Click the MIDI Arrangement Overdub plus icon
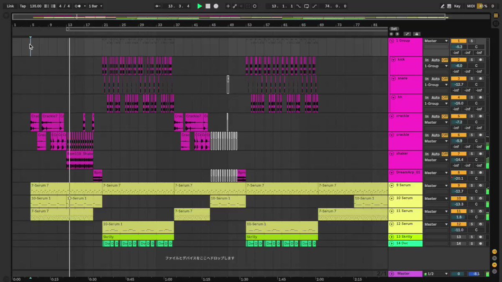The width and height of the screenshot is (502, 282). (x=228, y=6)
